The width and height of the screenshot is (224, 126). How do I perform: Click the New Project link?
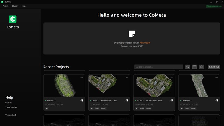pyautogui.click(x=145, y=43)
